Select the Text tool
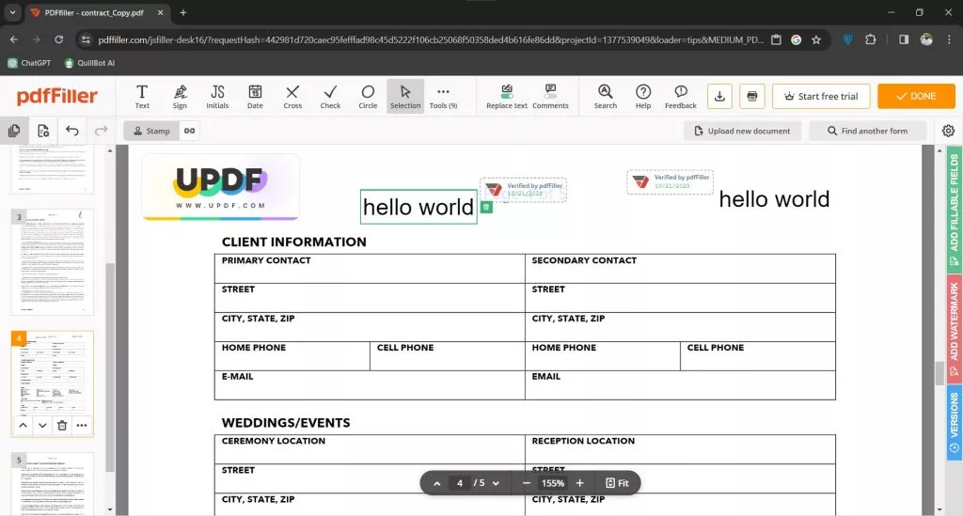This screenshot has height=516, width=963. point(142,96)
